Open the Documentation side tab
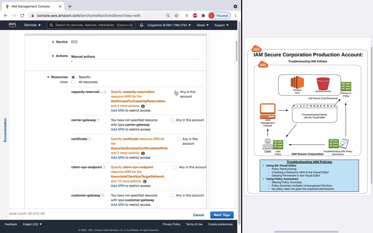The height and width of the screenshot is (233, 373). pos(5,130)
